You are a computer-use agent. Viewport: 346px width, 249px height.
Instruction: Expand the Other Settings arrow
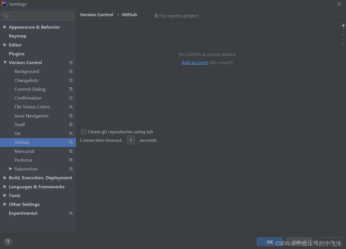5,204
